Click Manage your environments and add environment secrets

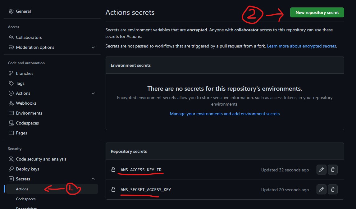[225, 113]
